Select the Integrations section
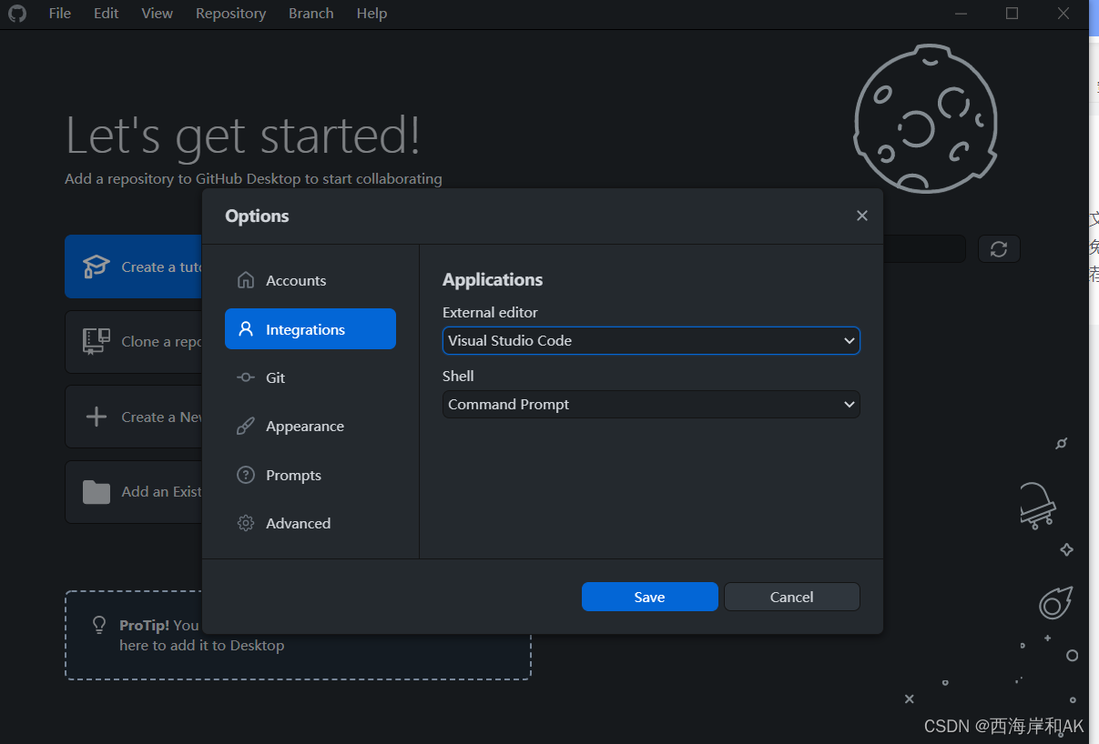1099x744 pixels. 310,329
